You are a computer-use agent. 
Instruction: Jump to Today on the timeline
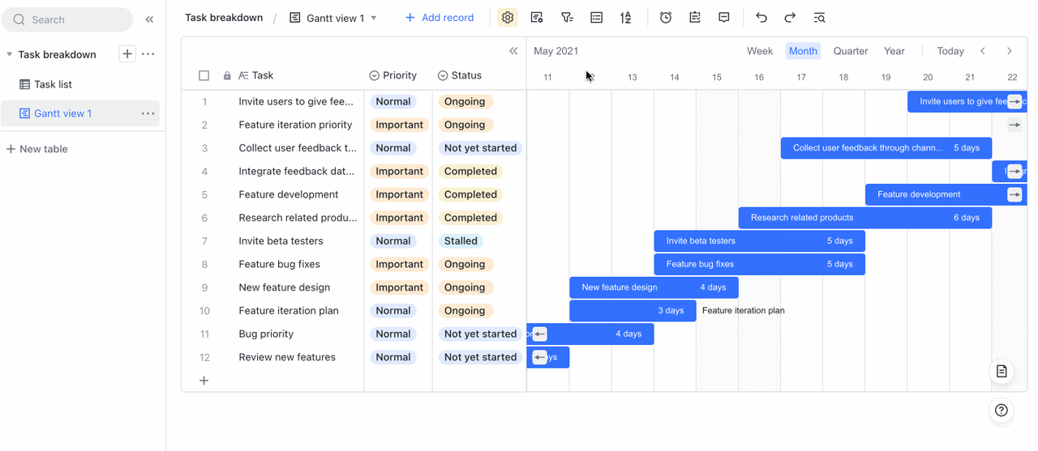click(950, 51)
